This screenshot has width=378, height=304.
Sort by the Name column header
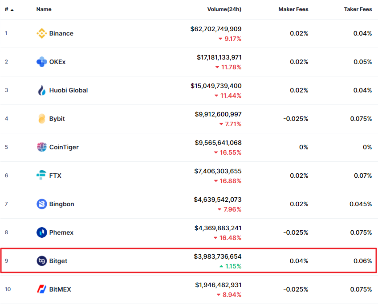[x=44, y=9]
